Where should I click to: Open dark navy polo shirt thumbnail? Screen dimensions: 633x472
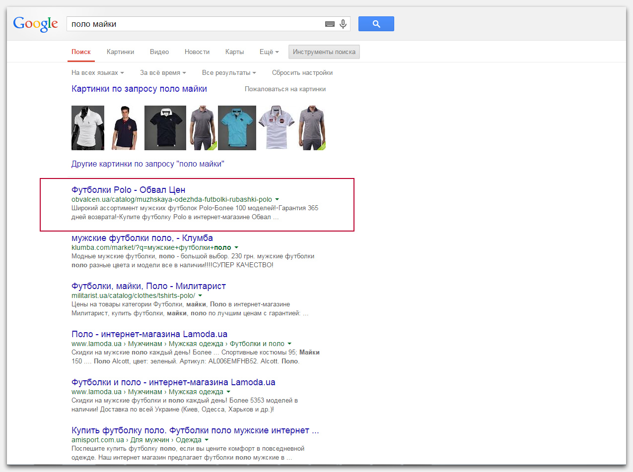(165, 127)
